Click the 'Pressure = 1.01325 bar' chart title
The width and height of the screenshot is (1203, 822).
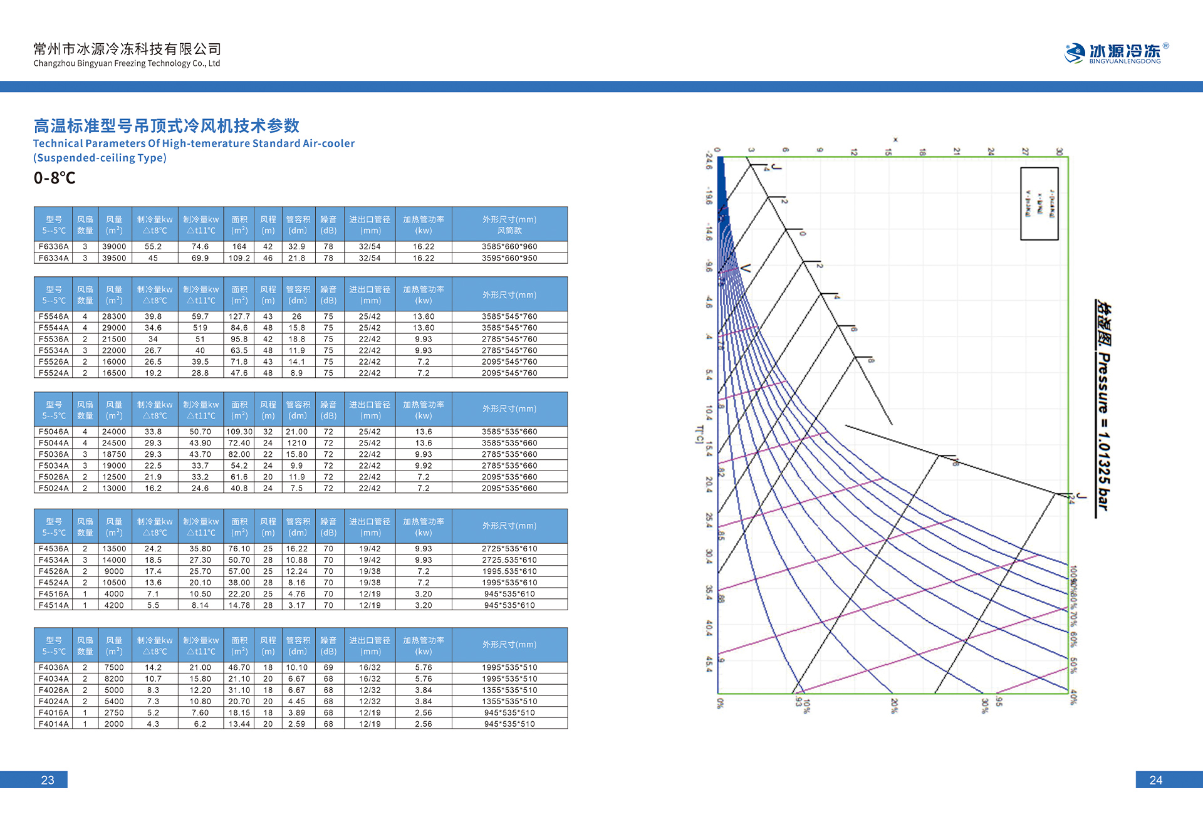pos(1103,432)
